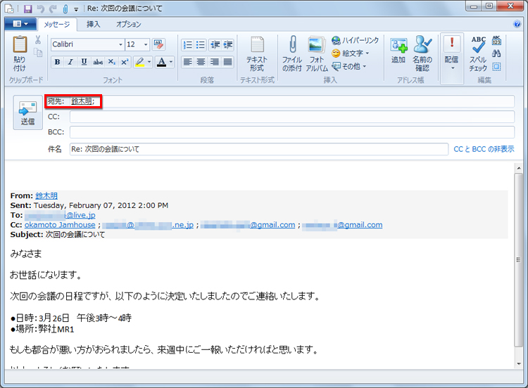
Task: Switch to plain text format (テキスト形式)
Action: (x=257, y=54)
